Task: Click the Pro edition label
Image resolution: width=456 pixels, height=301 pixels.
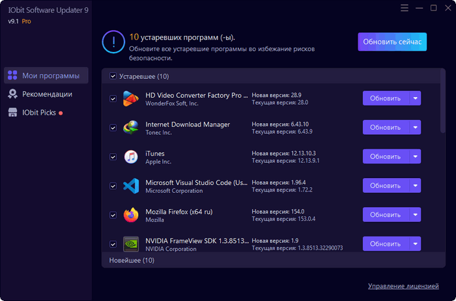Action: tap(27, 21)
